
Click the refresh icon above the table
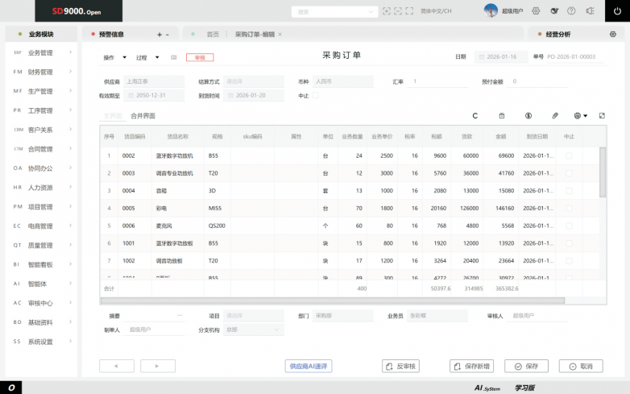[x=475, y=116]
